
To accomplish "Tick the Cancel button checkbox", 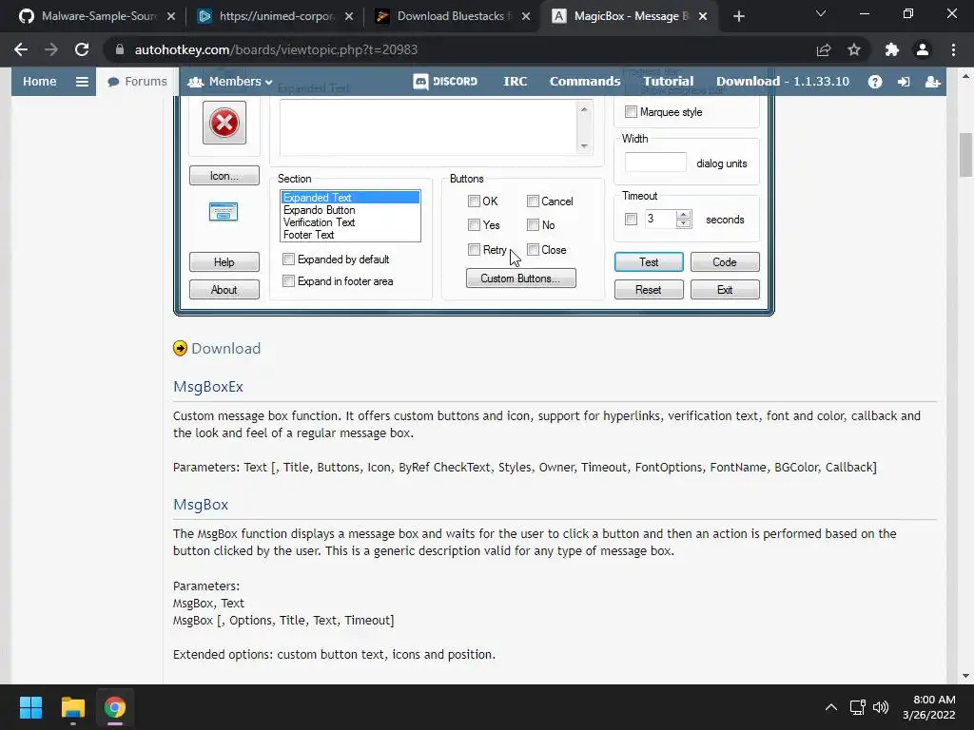I will click(533, 202).
